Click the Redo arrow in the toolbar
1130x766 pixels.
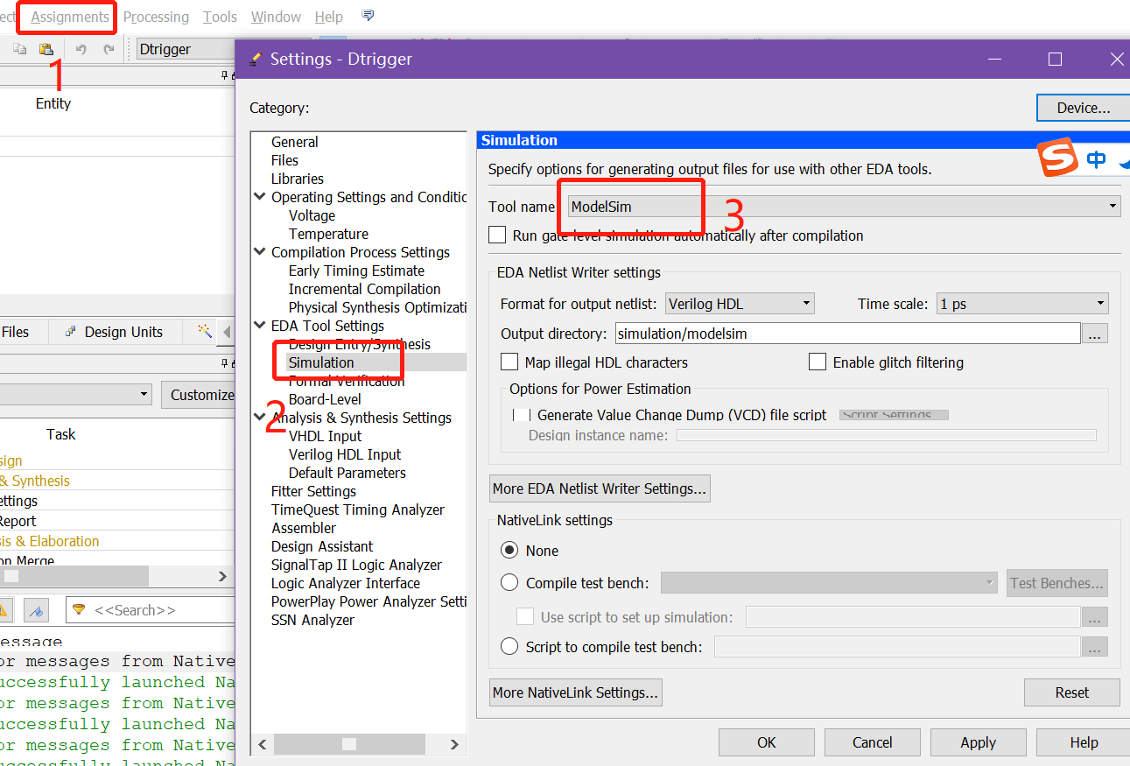[x=109, y=49]
